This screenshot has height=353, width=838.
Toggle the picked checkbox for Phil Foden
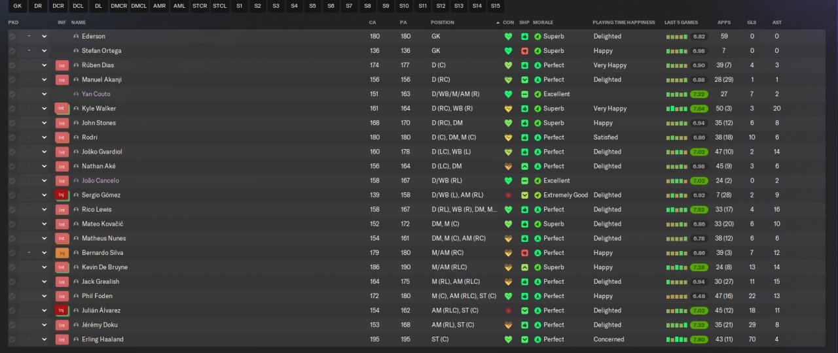12,295
